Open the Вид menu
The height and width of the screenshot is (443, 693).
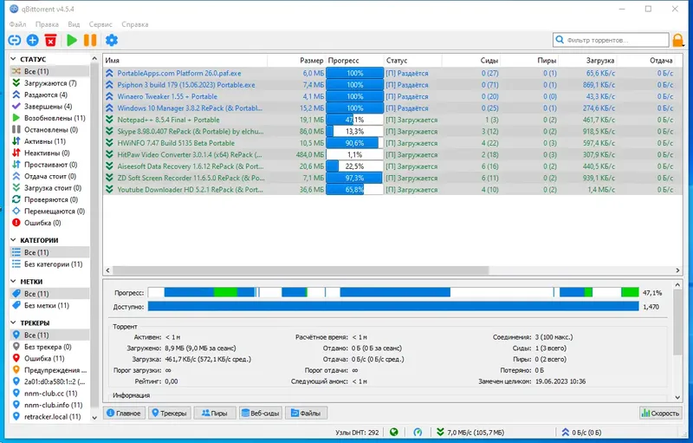(x=74, y=24)
